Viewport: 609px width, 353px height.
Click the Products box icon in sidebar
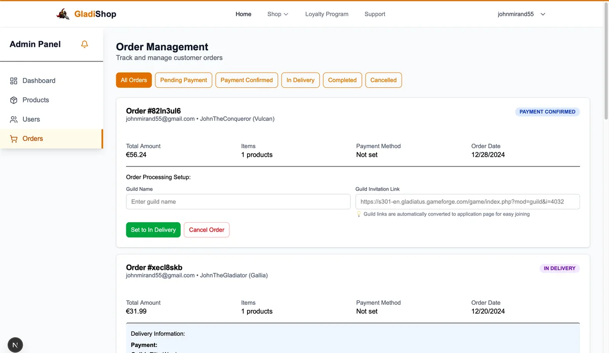point(14,100)
